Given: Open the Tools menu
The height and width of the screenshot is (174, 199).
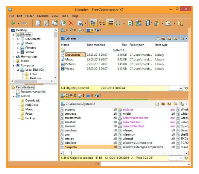Looking at the screenshot, I should [x=65, y=16].
